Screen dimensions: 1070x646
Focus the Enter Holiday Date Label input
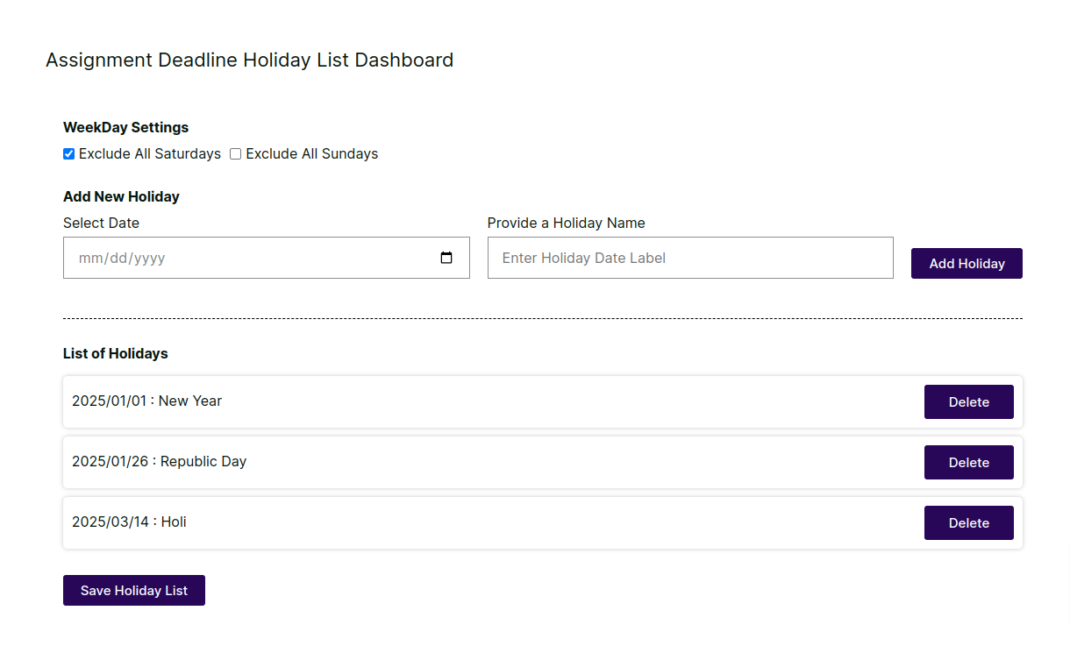689,259
